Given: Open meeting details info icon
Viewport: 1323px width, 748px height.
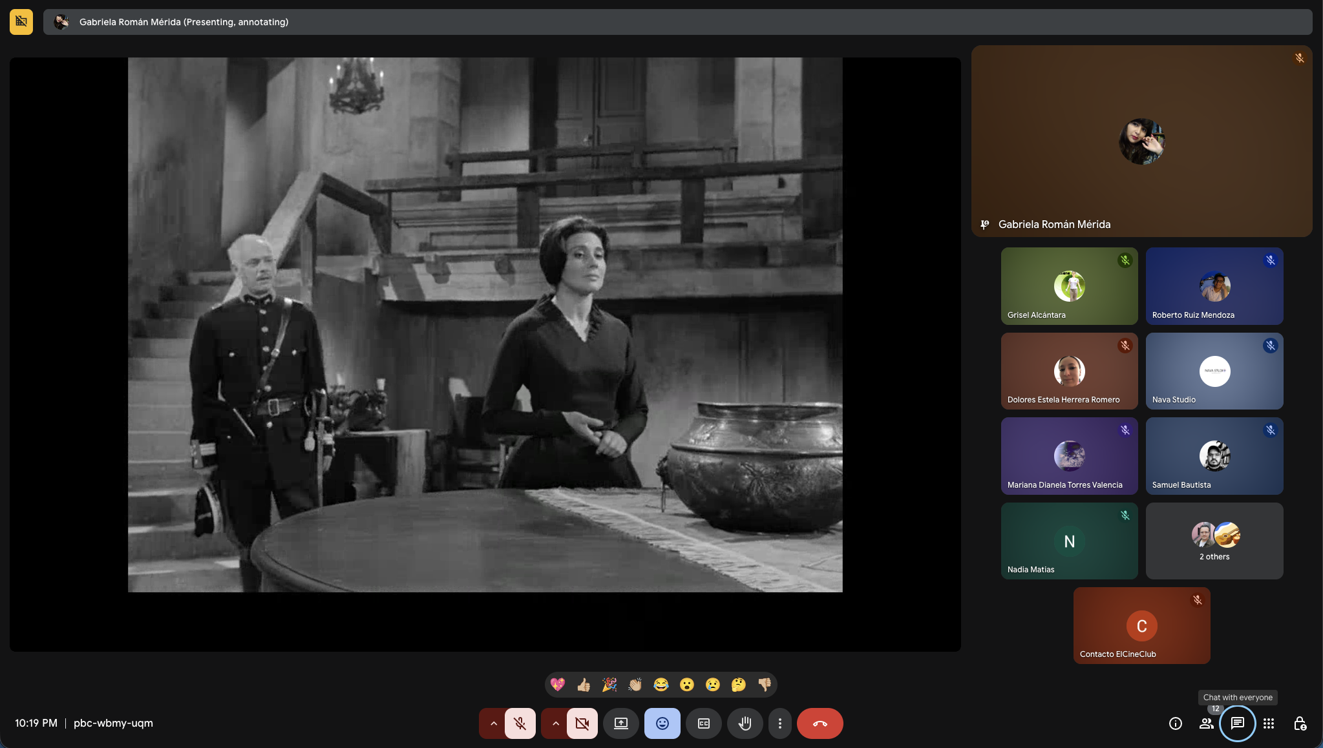Looking at the screenshot, I should [1175, 723].
